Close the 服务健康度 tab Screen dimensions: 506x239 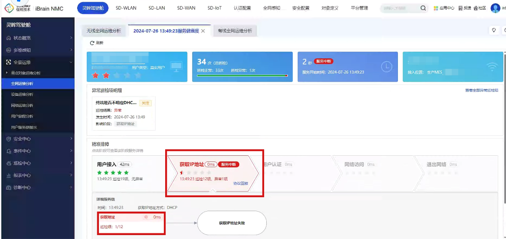click(203, 31)
